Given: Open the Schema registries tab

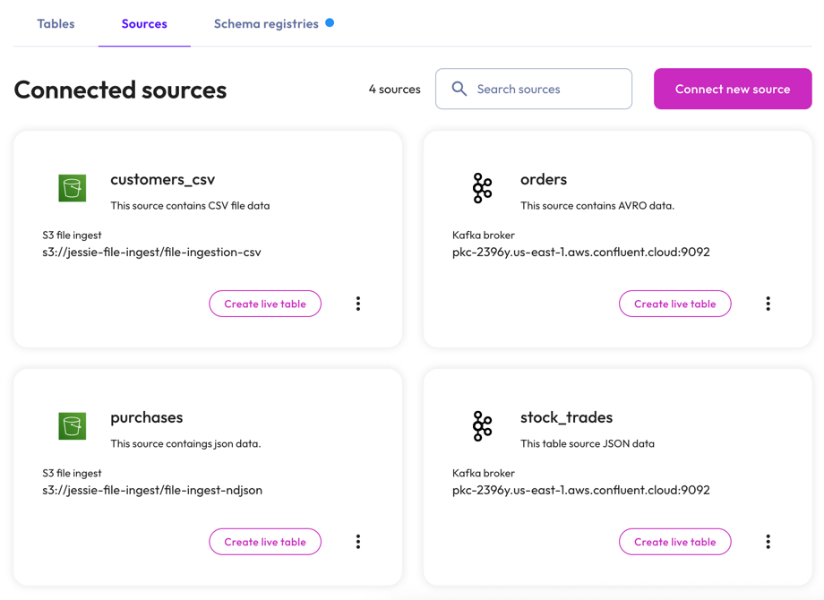Looking at the screenshot, I should 264,23.
